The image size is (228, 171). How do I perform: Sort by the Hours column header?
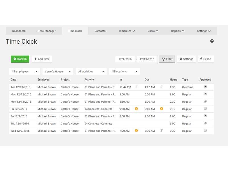click(x=174, y=80)
